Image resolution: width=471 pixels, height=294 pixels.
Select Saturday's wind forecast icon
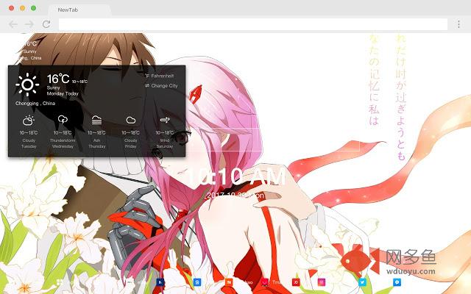pos(165,120)
